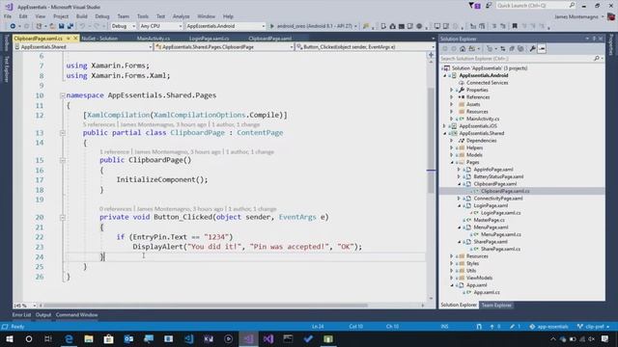Click the Home icon in Solution Explorer
The width and height of the screenshot is (618, 347).
[463, 49]
